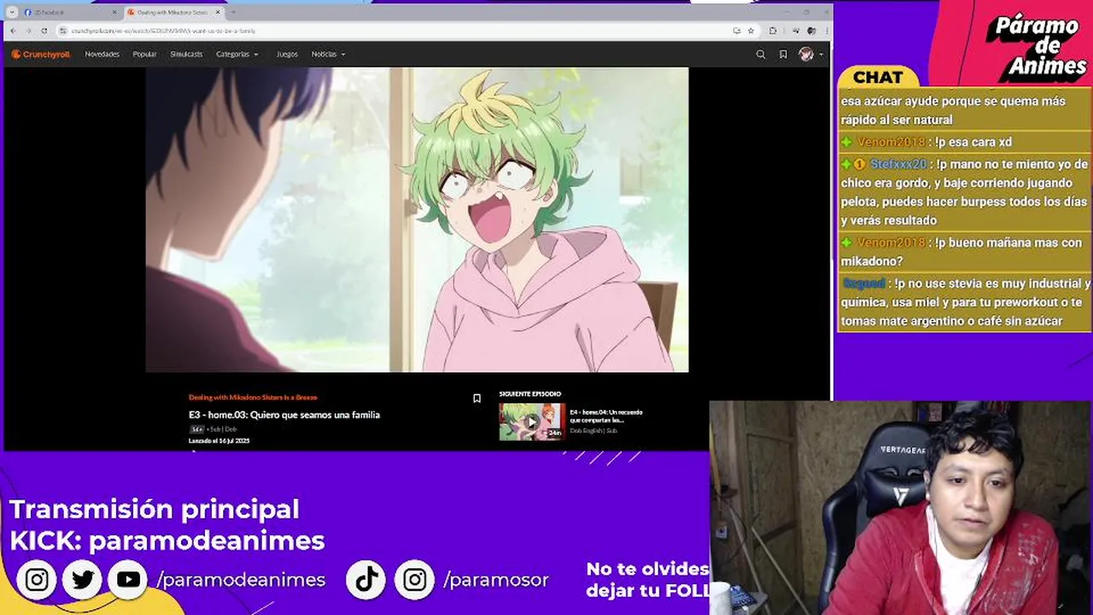This screenshot has height=615, width=1093.
Task: Click the cast/install icon in the address bar
Action: [736, 31]
